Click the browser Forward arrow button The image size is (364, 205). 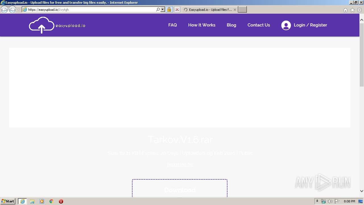click(x=12, y=9)
